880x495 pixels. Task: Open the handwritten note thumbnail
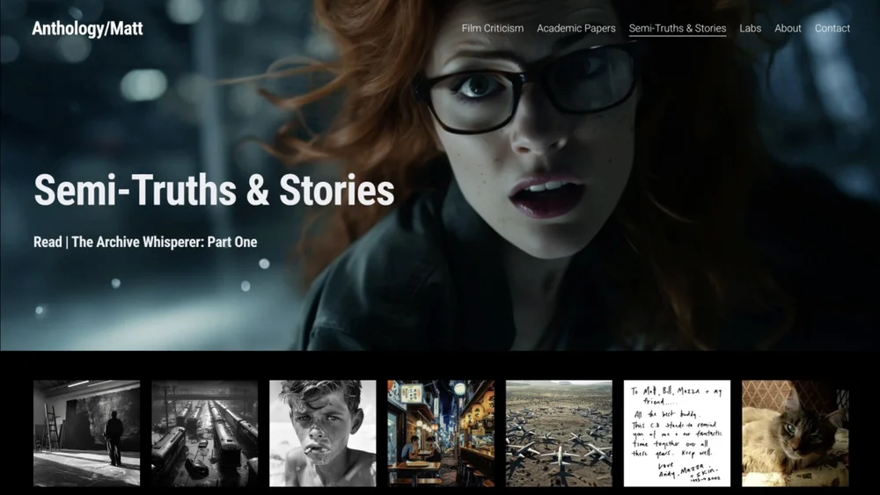677,433
